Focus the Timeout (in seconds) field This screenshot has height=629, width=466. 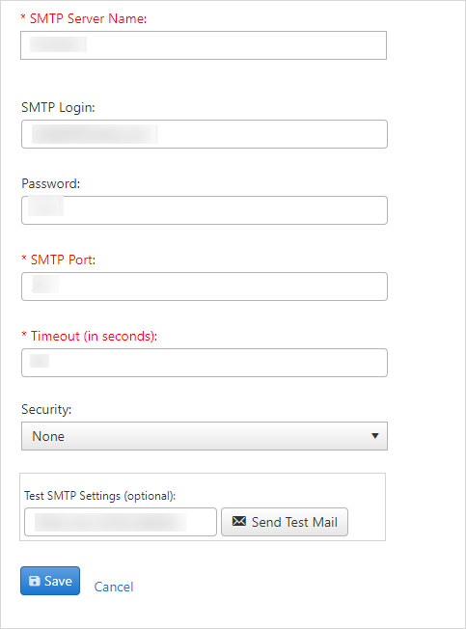[205, 363]
